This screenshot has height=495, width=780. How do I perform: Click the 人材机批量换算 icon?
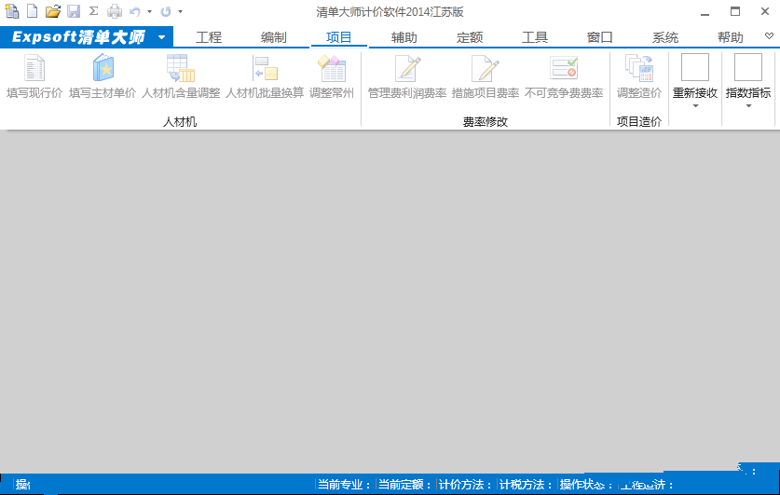265,68
